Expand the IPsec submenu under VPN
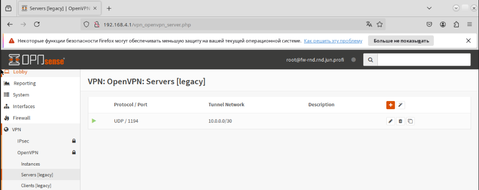This screenshot has width=479, height=190. click(24, 141)
